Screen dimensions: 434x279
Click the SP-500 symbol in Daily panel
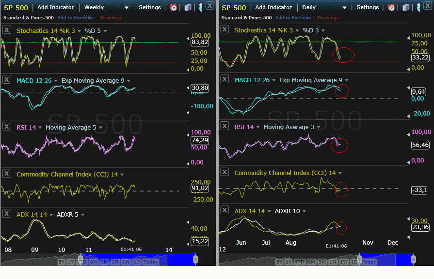234,8
